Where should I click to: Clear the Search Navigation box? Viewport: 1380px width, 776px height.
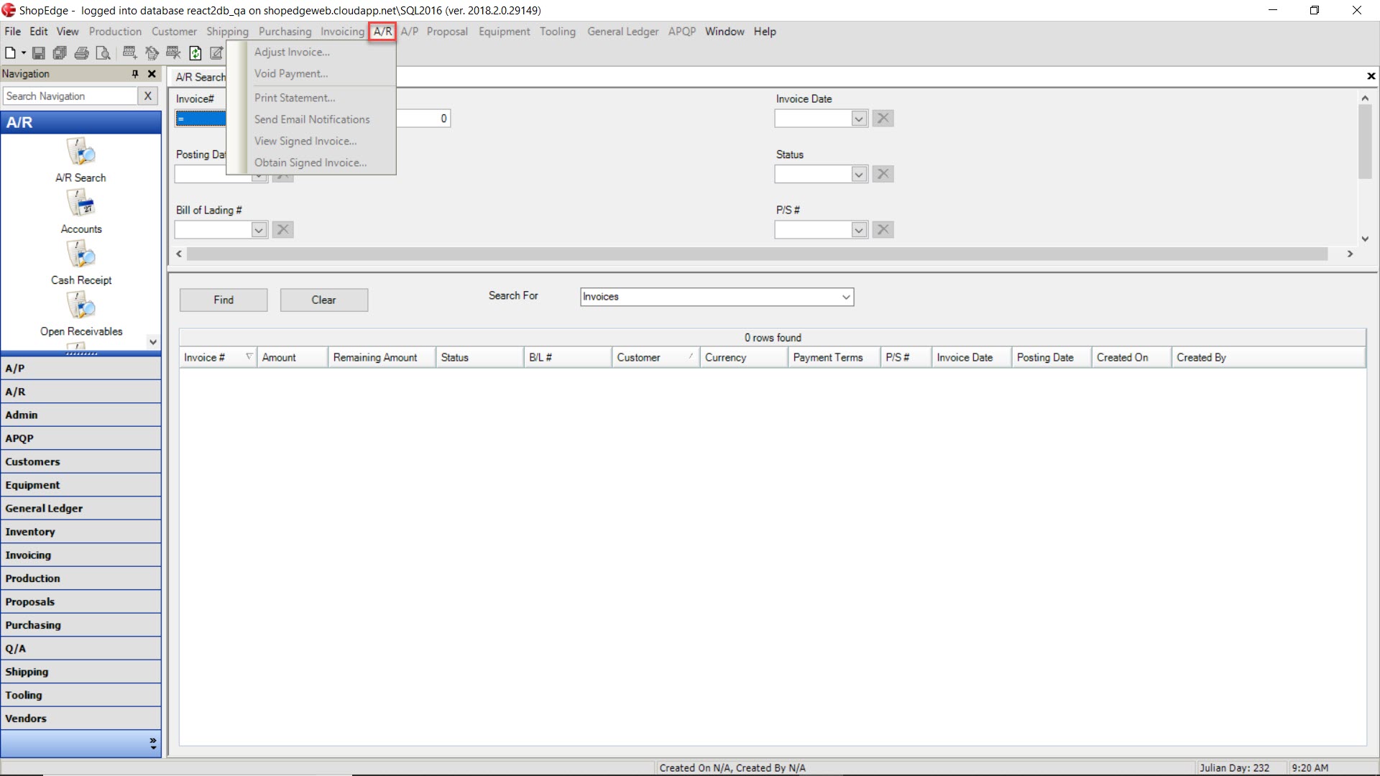click(x=147, y=96)
